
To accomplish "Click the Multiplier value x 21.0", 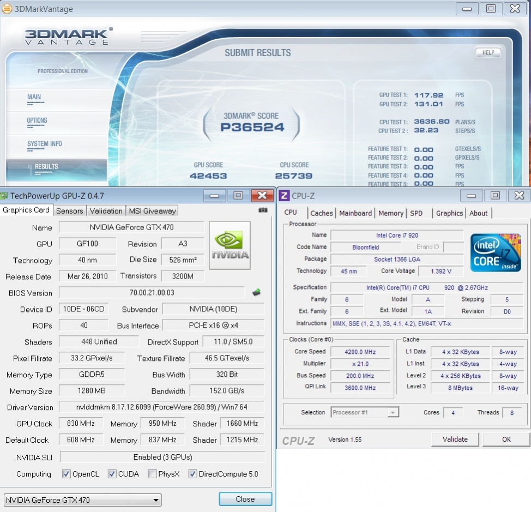I will click(x=360, y=364).
